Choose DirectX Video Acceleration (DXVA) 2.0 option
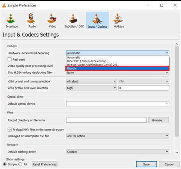The image size is (181, 169). click(x=118, y=65)
